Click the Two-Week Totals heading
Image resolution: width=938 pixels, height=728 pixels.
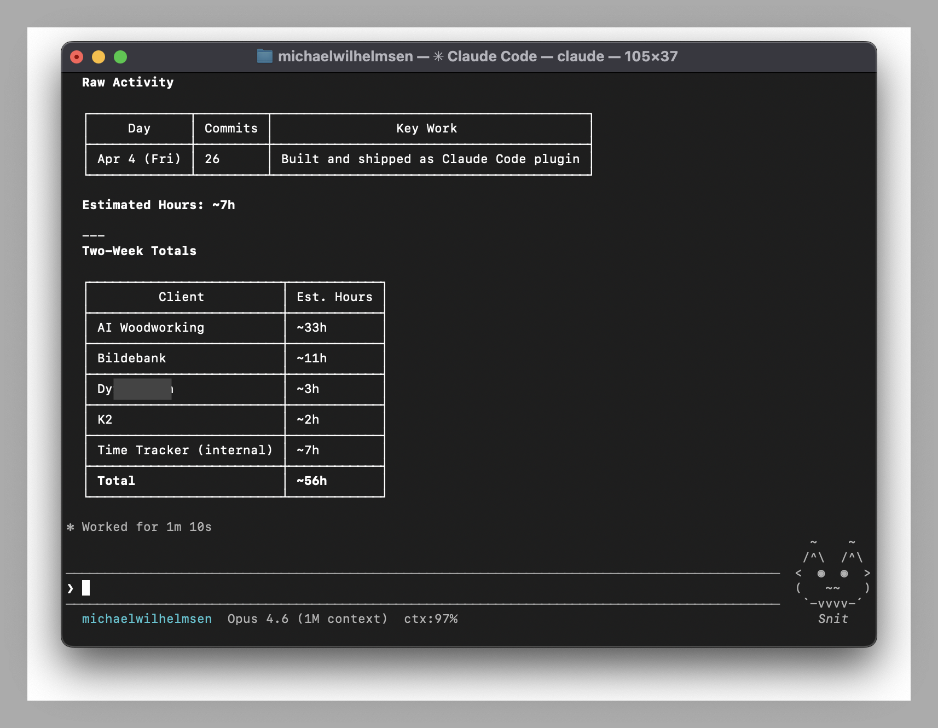click(x=139, y=251)
